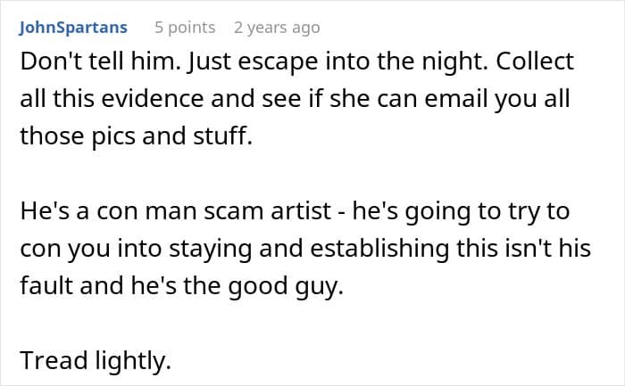This screenshot has height=386, width=625.
Task: Click the line beginning "all this evidence"
Action: (x=295, y=99)
